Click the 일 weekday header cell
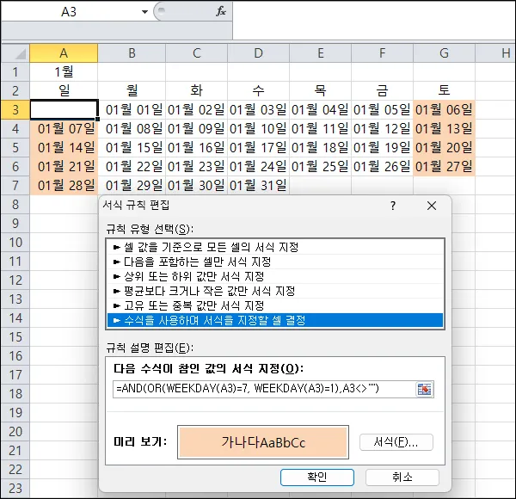The height and width of the screenshot is (499, 516). point(64,90)
